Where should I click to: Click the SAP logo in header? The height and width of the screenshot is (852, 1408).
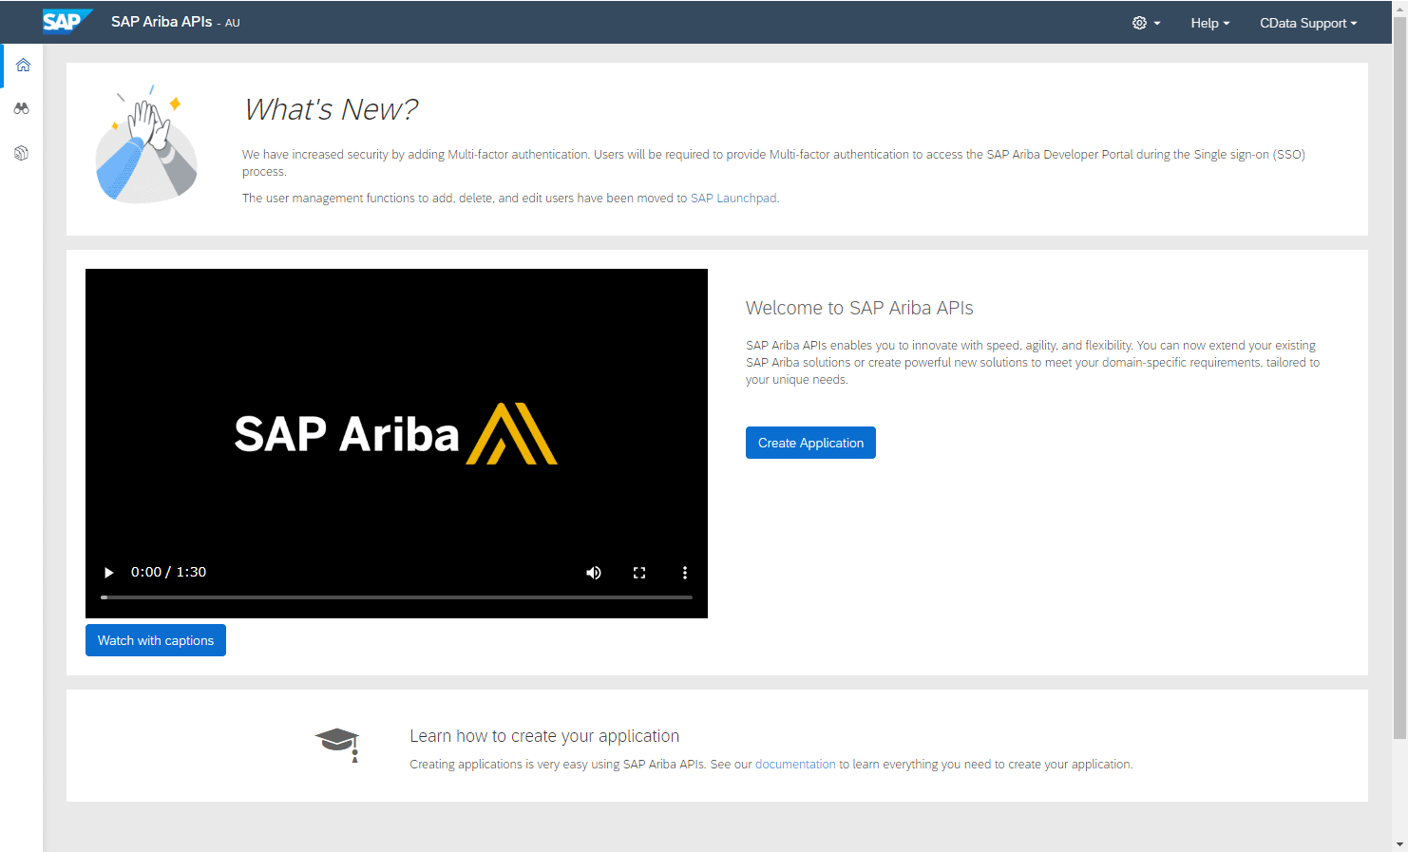[x=67, y=21]
